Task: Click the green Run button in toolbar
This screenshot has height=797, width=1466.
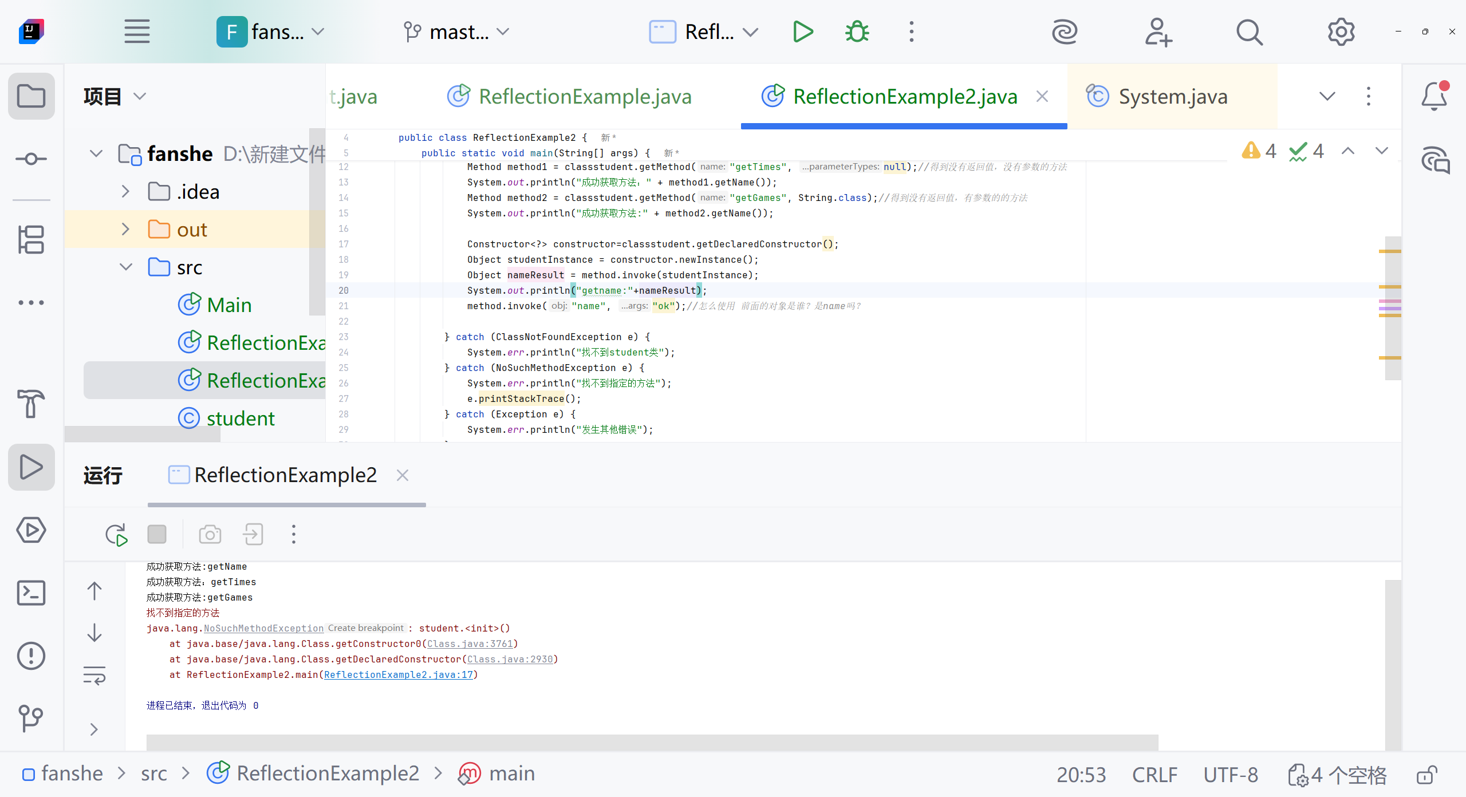Action: 803,32
